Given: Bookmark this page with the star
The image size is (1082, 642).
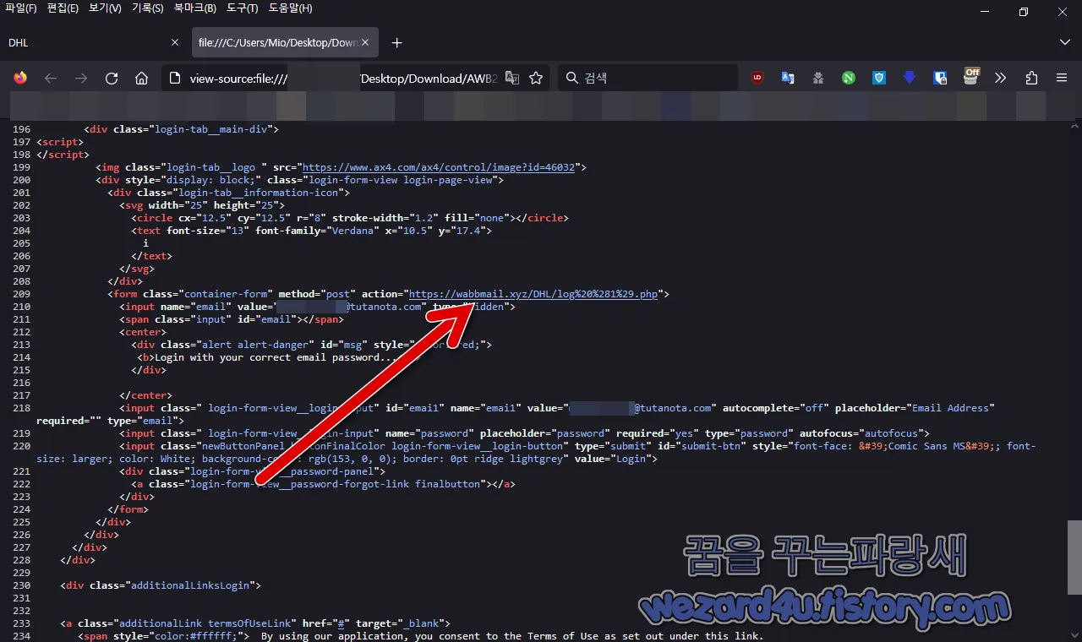Looking at the screenshot, I should [x=536, y=78].
